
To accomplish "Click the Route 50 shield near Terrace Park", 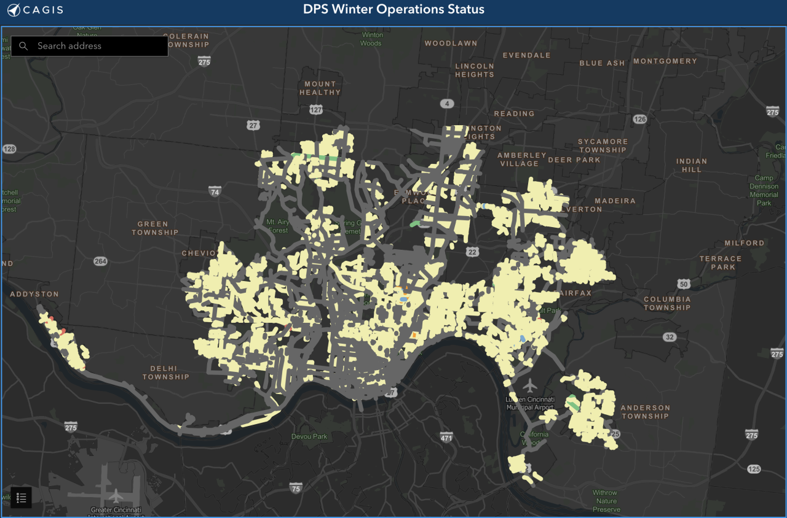I will pos(682,284).
